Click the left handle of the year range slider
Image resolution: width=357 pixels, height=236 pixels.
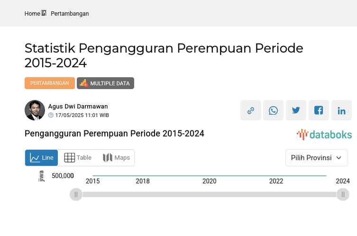[x=76, y=194]
